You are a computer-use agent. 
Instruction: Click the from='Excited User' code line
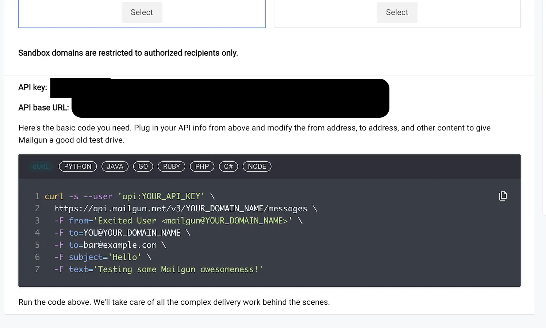[173, 221]
